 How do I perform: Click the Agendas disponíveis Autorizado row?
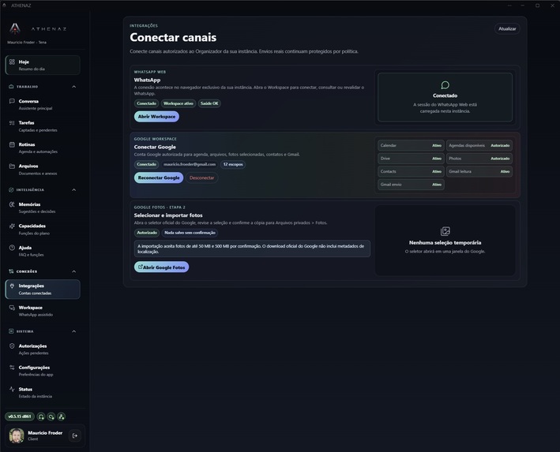[479, 146]
